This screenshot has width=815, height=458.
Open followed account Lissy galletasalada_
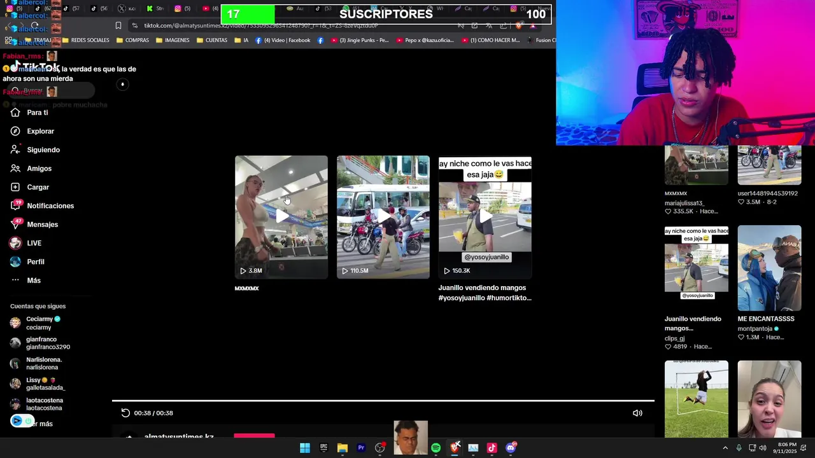click(38, 384)
